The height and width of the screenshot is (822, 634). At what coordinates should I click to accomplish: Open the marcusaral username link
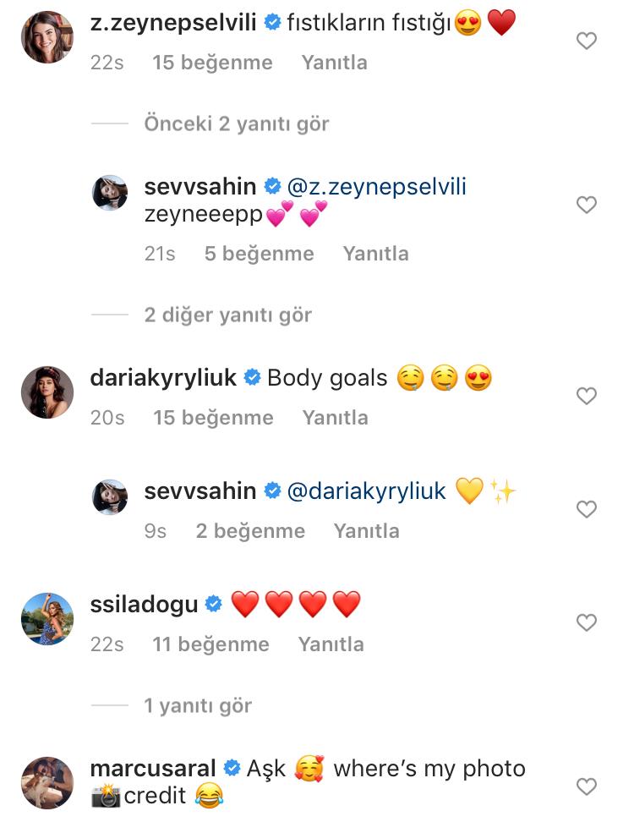pos(152,769)
